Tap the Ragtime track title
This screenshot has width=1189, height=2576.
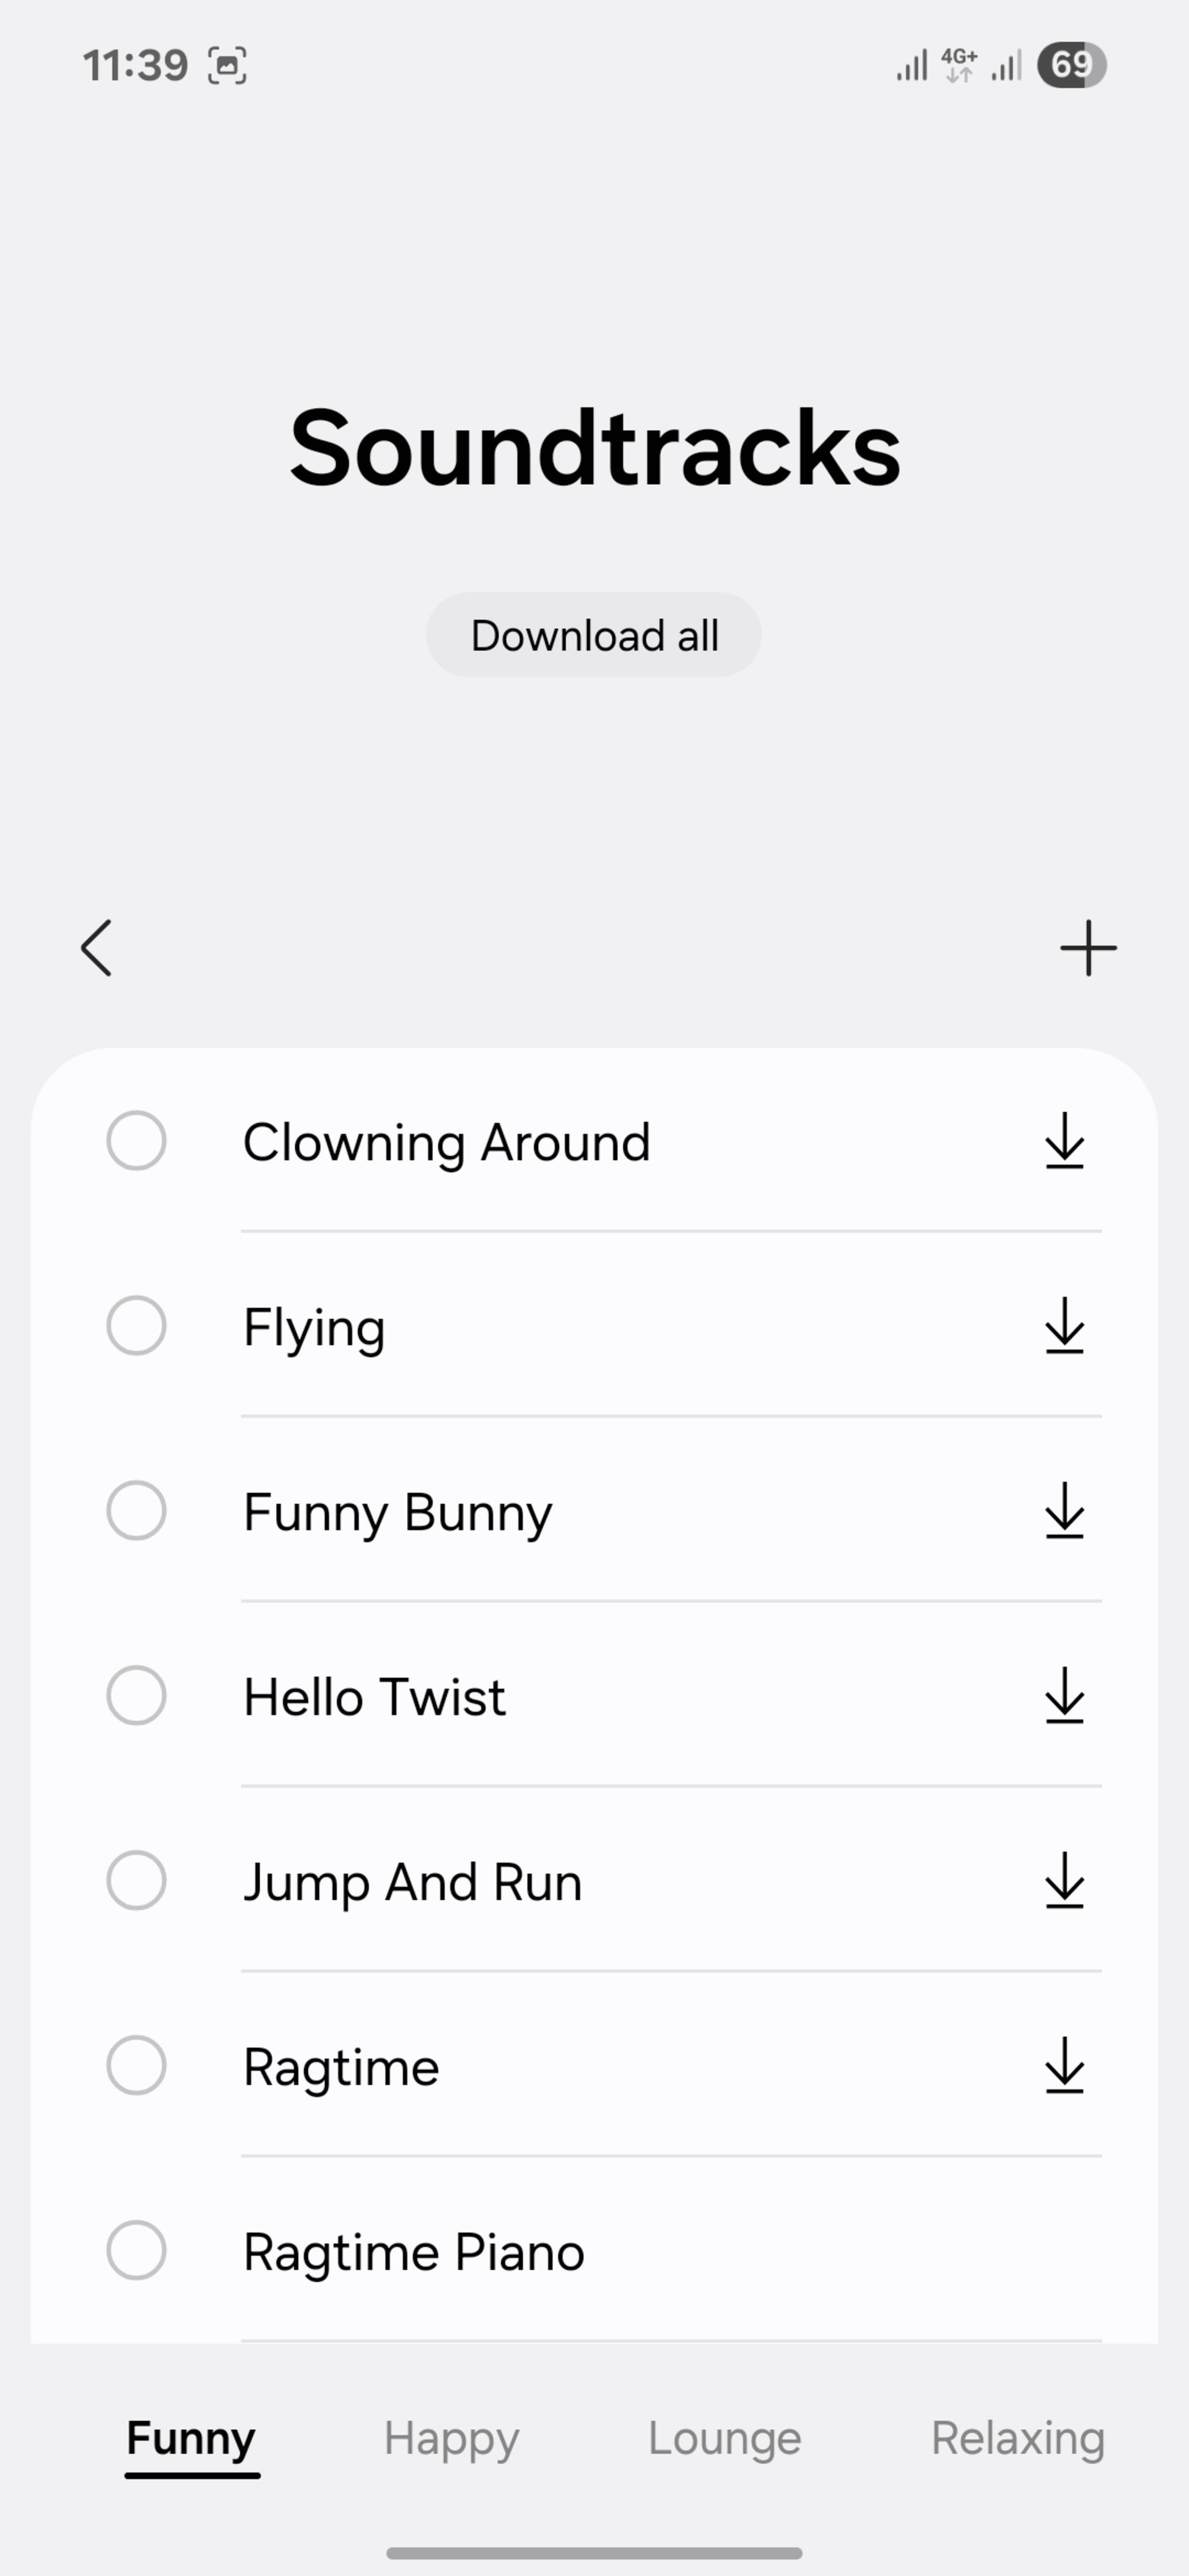(x=341, y=2068)
